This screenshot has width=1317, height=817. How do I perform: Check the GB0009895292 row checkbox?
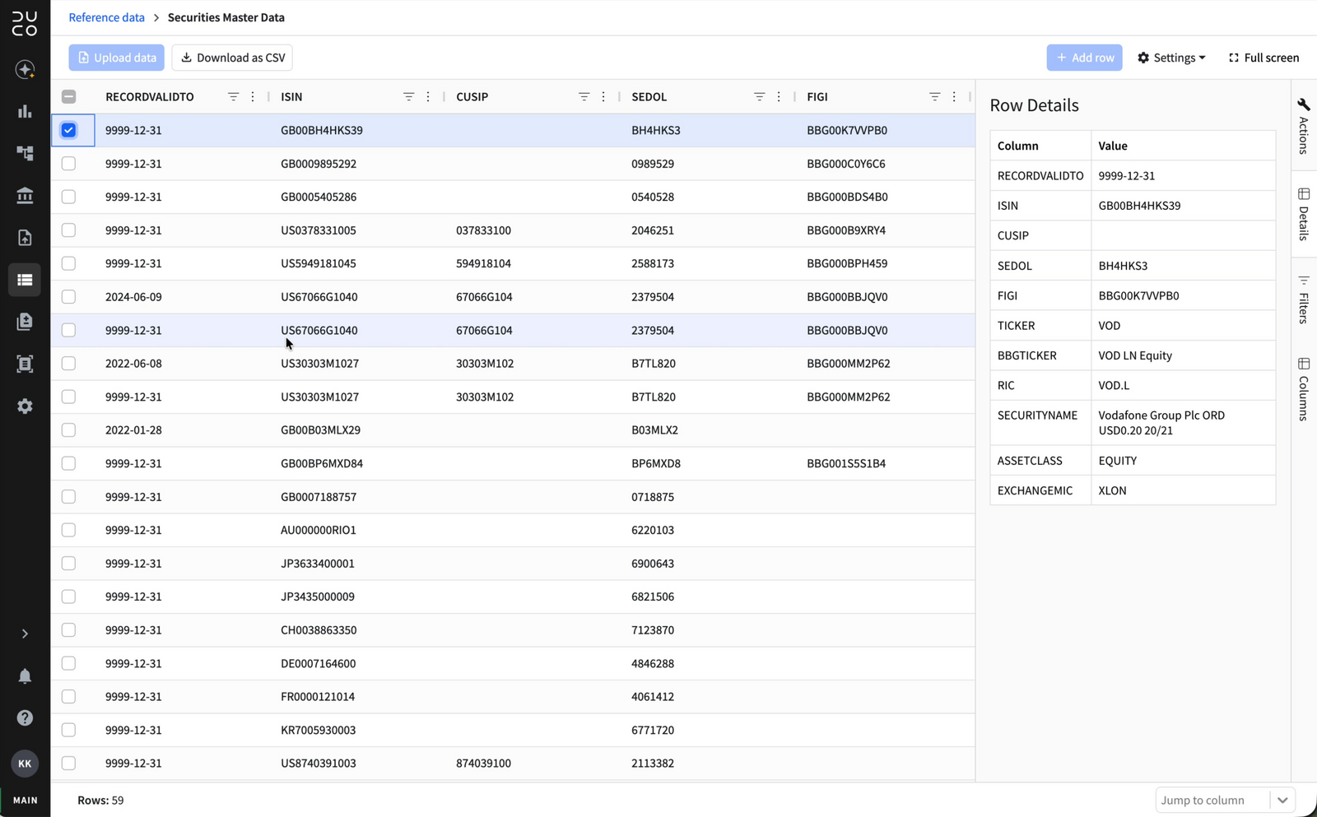(x=68, y=164)
